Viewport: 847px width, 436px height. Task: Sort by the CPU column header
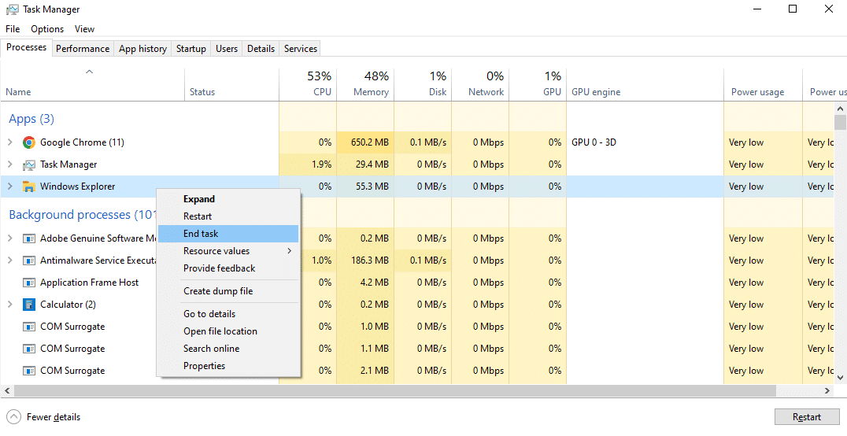pos(308,85)
